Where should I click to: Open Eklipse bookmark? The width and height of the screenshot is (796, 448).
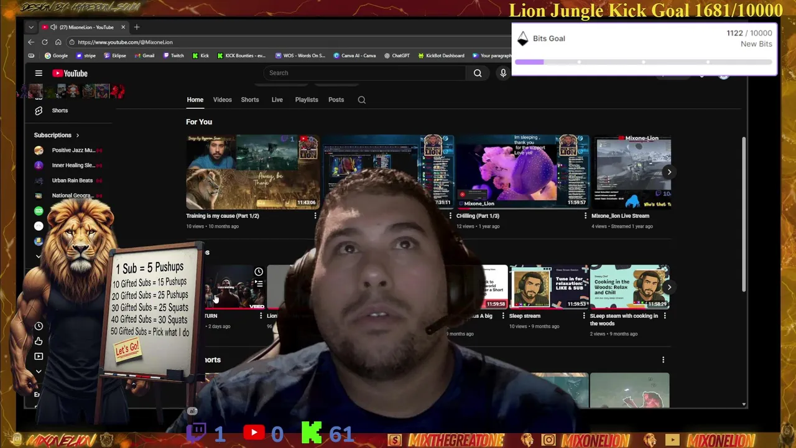[115, 55]
